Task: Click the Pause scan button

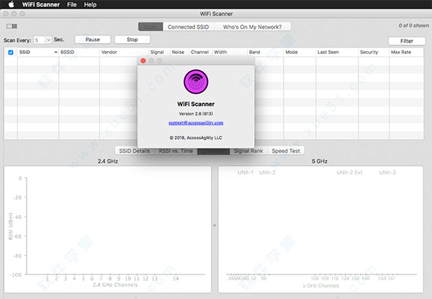Action: 93,40
